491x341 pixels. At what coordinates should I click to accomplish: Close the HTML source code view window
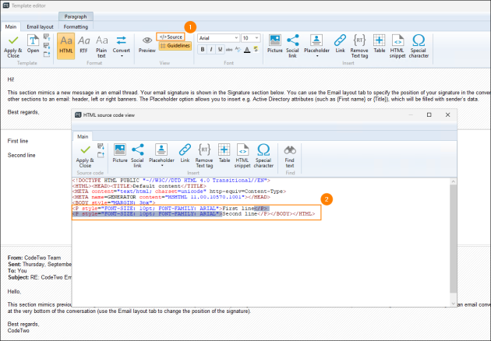tap(448, 114)
